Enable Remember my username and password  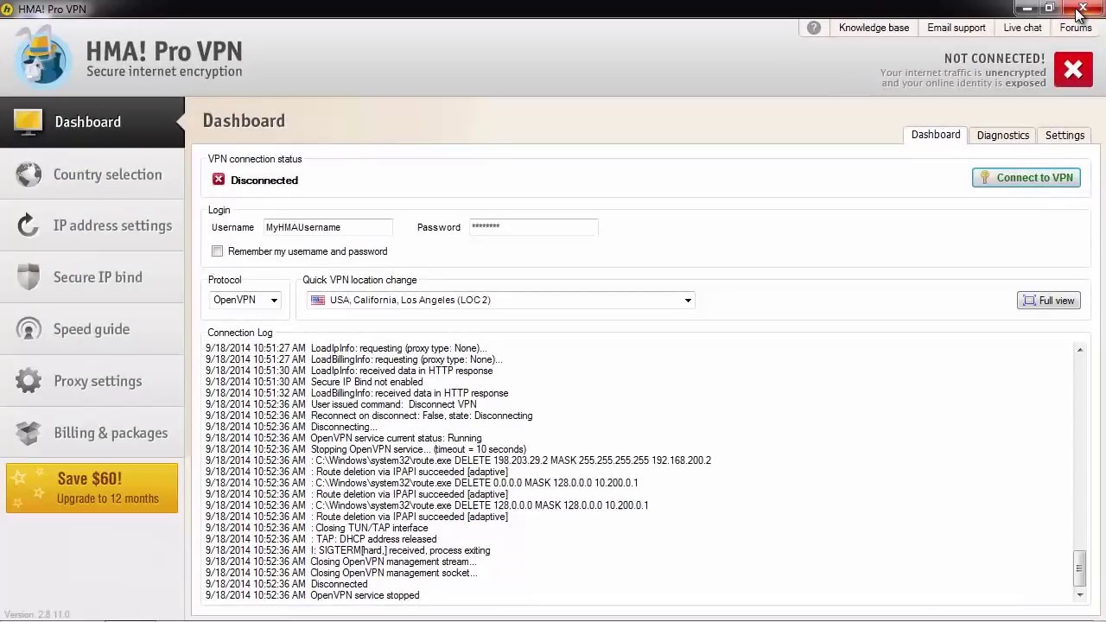[217, 251]
